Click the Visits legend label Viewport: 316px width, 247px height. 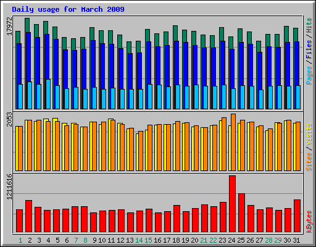click(x=309, y=134)
